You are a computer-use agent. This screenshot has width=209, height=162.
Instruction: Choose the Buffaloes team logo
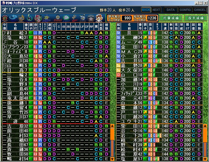click(75, 18)
